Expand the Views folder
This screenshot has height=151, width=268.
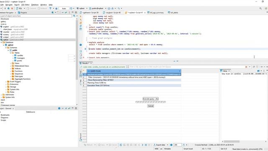(10, 63)
